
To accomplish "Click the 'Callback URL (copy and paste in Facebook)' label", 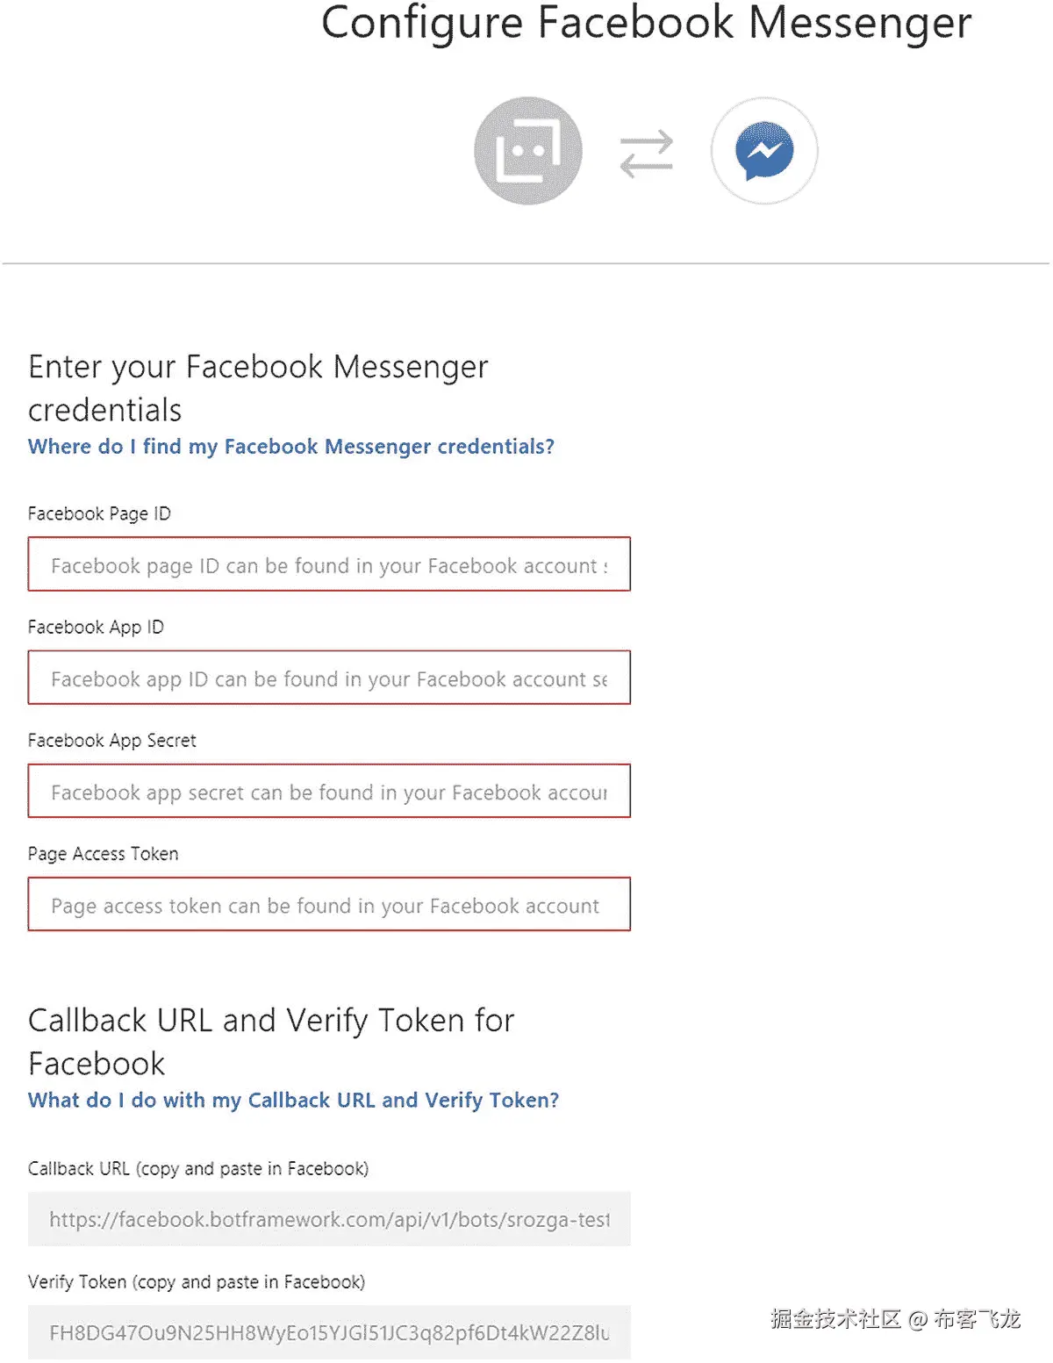I will tap(198, 1168).
